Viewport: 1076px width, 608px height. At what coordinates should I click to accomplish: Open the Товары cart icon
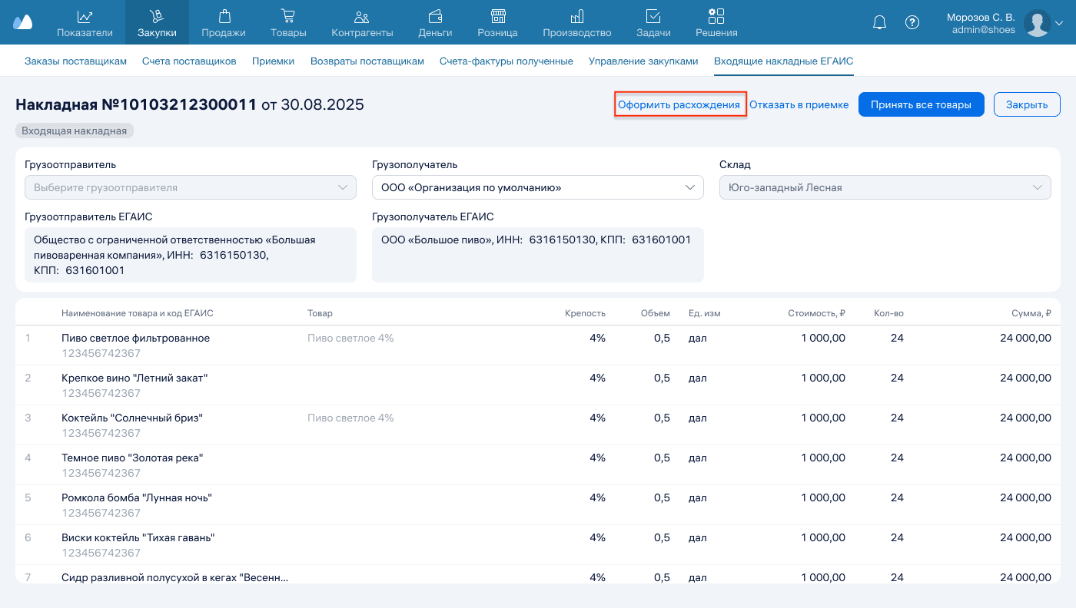pos(288,16)
